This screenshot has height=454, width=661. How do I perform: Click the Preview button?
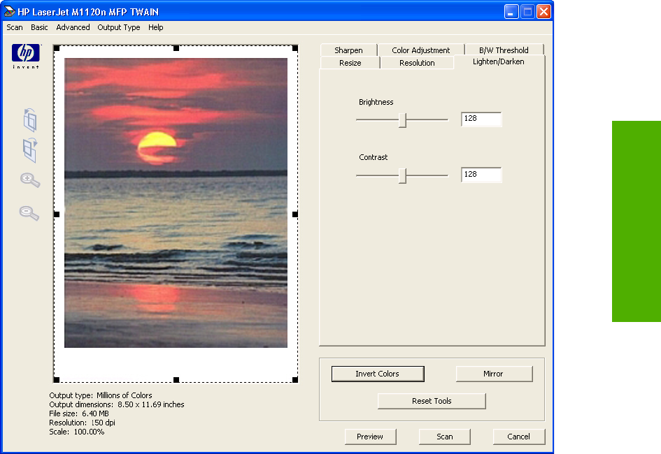pyautogui.click(x=370, y=437)
